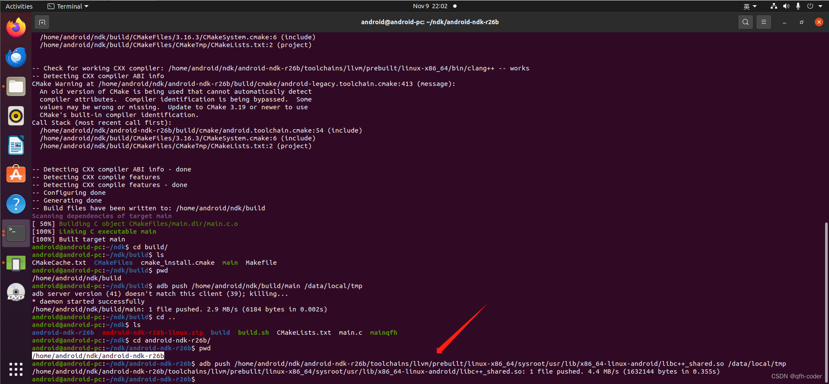Open the Terminal app menu
This screenshot has height=384, width=829.
click(68, 6)
